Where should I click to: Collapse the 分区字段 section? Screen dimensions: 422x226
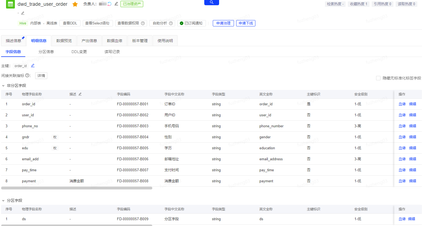click(x=3, y=200)
